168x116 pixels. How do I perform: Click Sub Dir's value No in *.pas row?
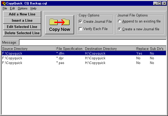point(152,63)
